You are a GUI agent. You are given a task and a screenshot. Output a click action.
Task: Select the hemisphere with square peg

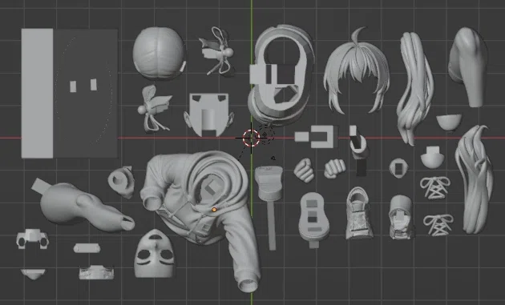pos(432,157)
